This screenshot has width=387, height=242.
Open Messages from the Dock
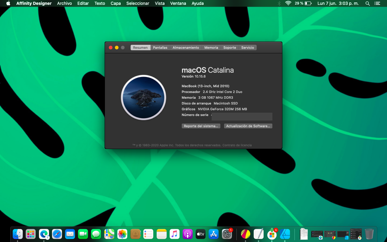click(x=96, y=234)
